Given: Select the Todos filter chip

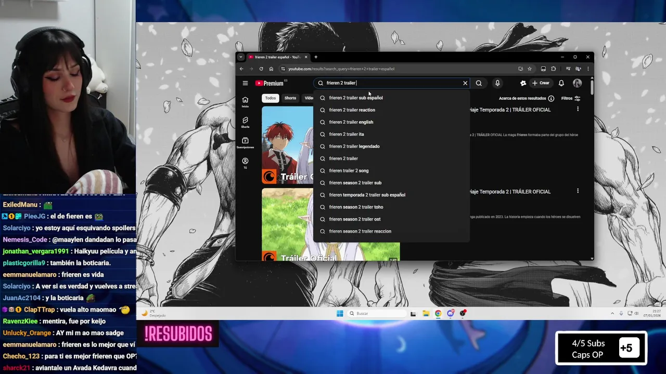Looking at the screenshot, I should (270, 98).
